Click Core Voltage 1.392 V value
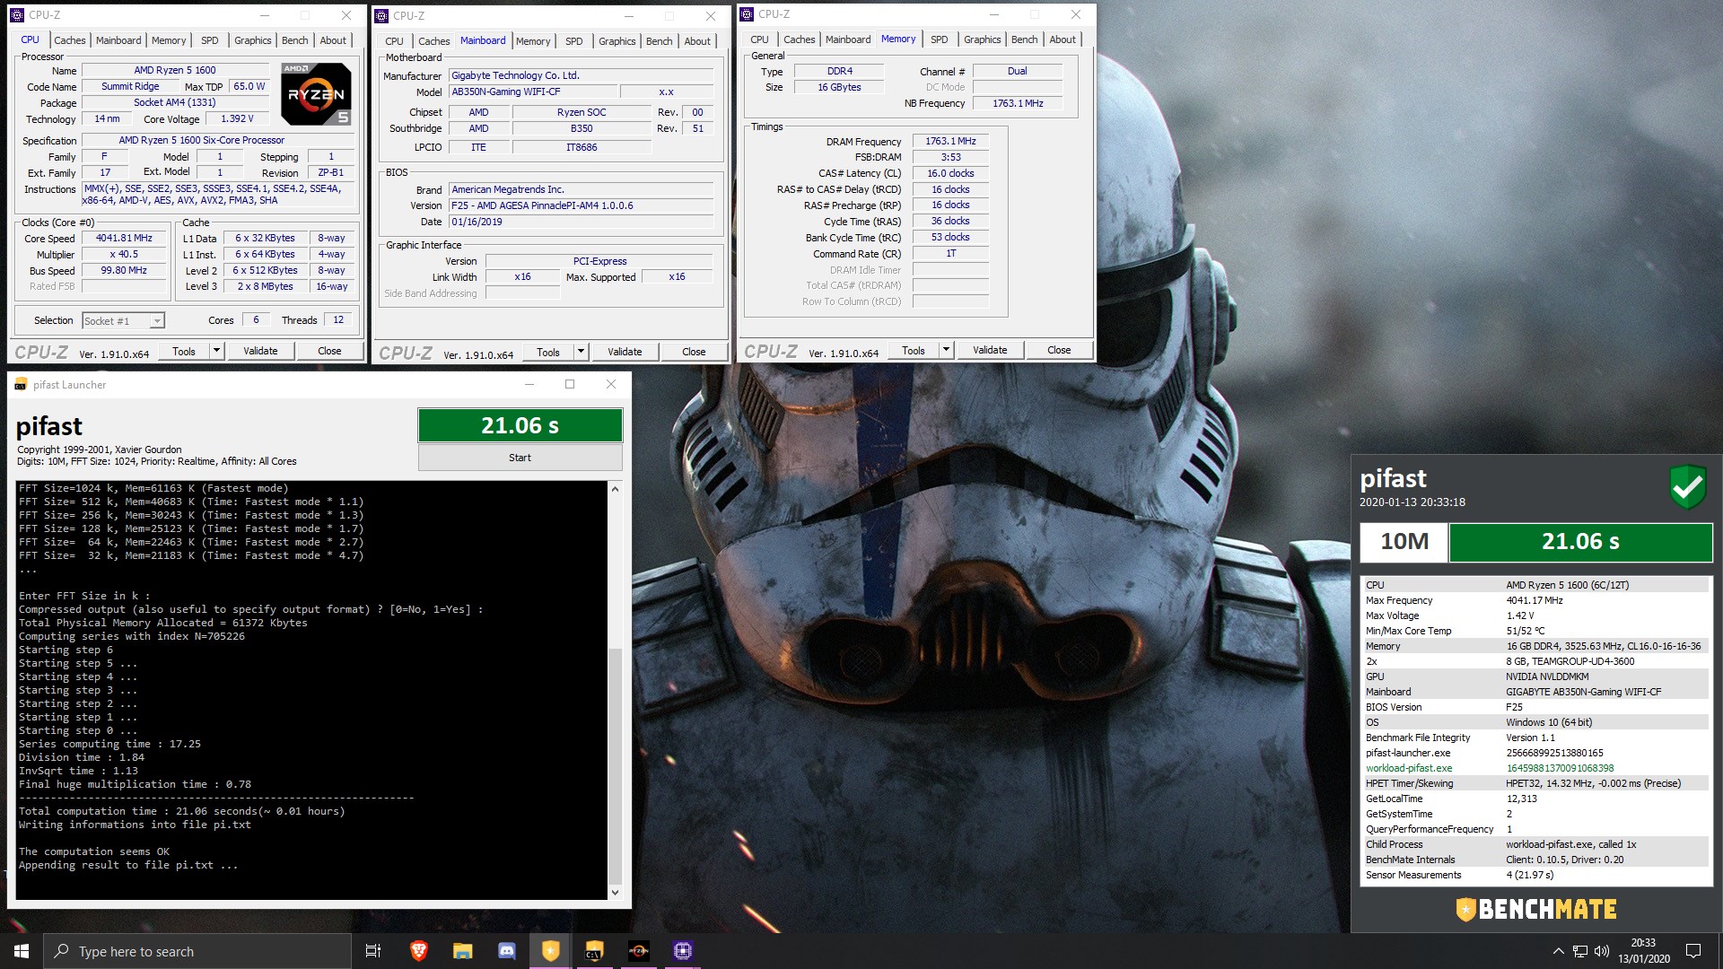1723x969 pixels. pos(237,118)
